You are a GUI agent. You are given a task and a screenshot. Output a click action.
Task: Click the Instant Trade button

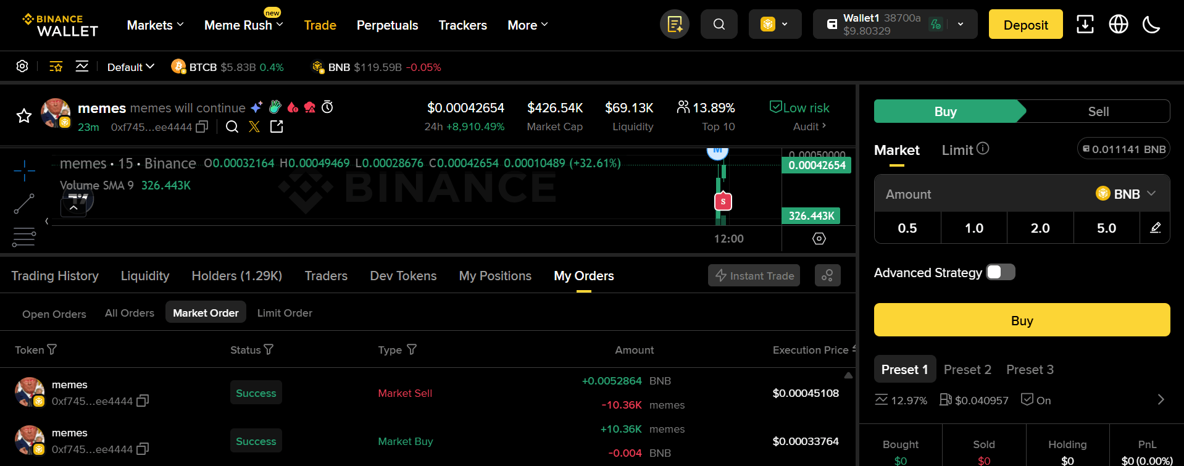(x=754, y=275)
